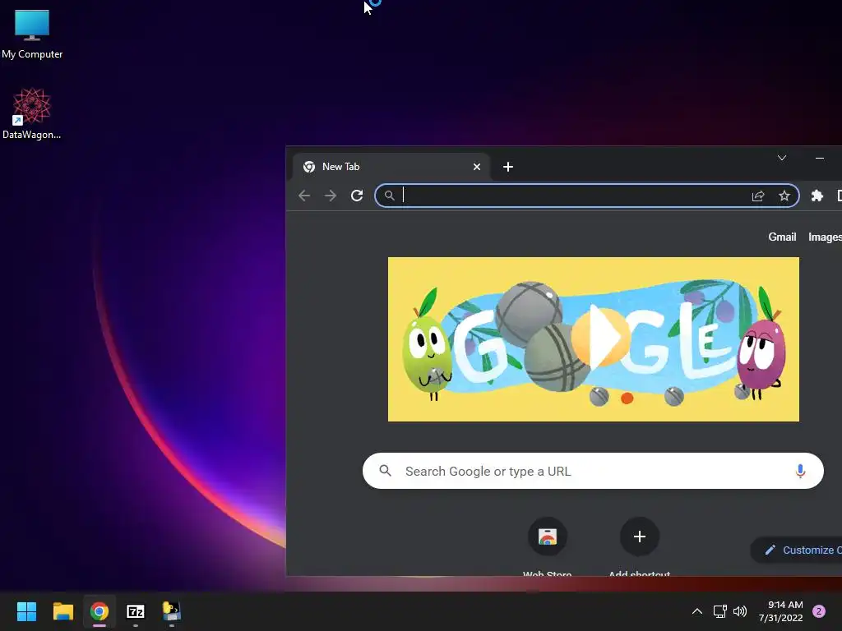Click the share this page icon

coord(757,196)
